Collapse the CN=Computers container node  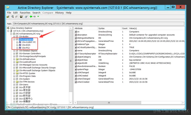[14, 39]
